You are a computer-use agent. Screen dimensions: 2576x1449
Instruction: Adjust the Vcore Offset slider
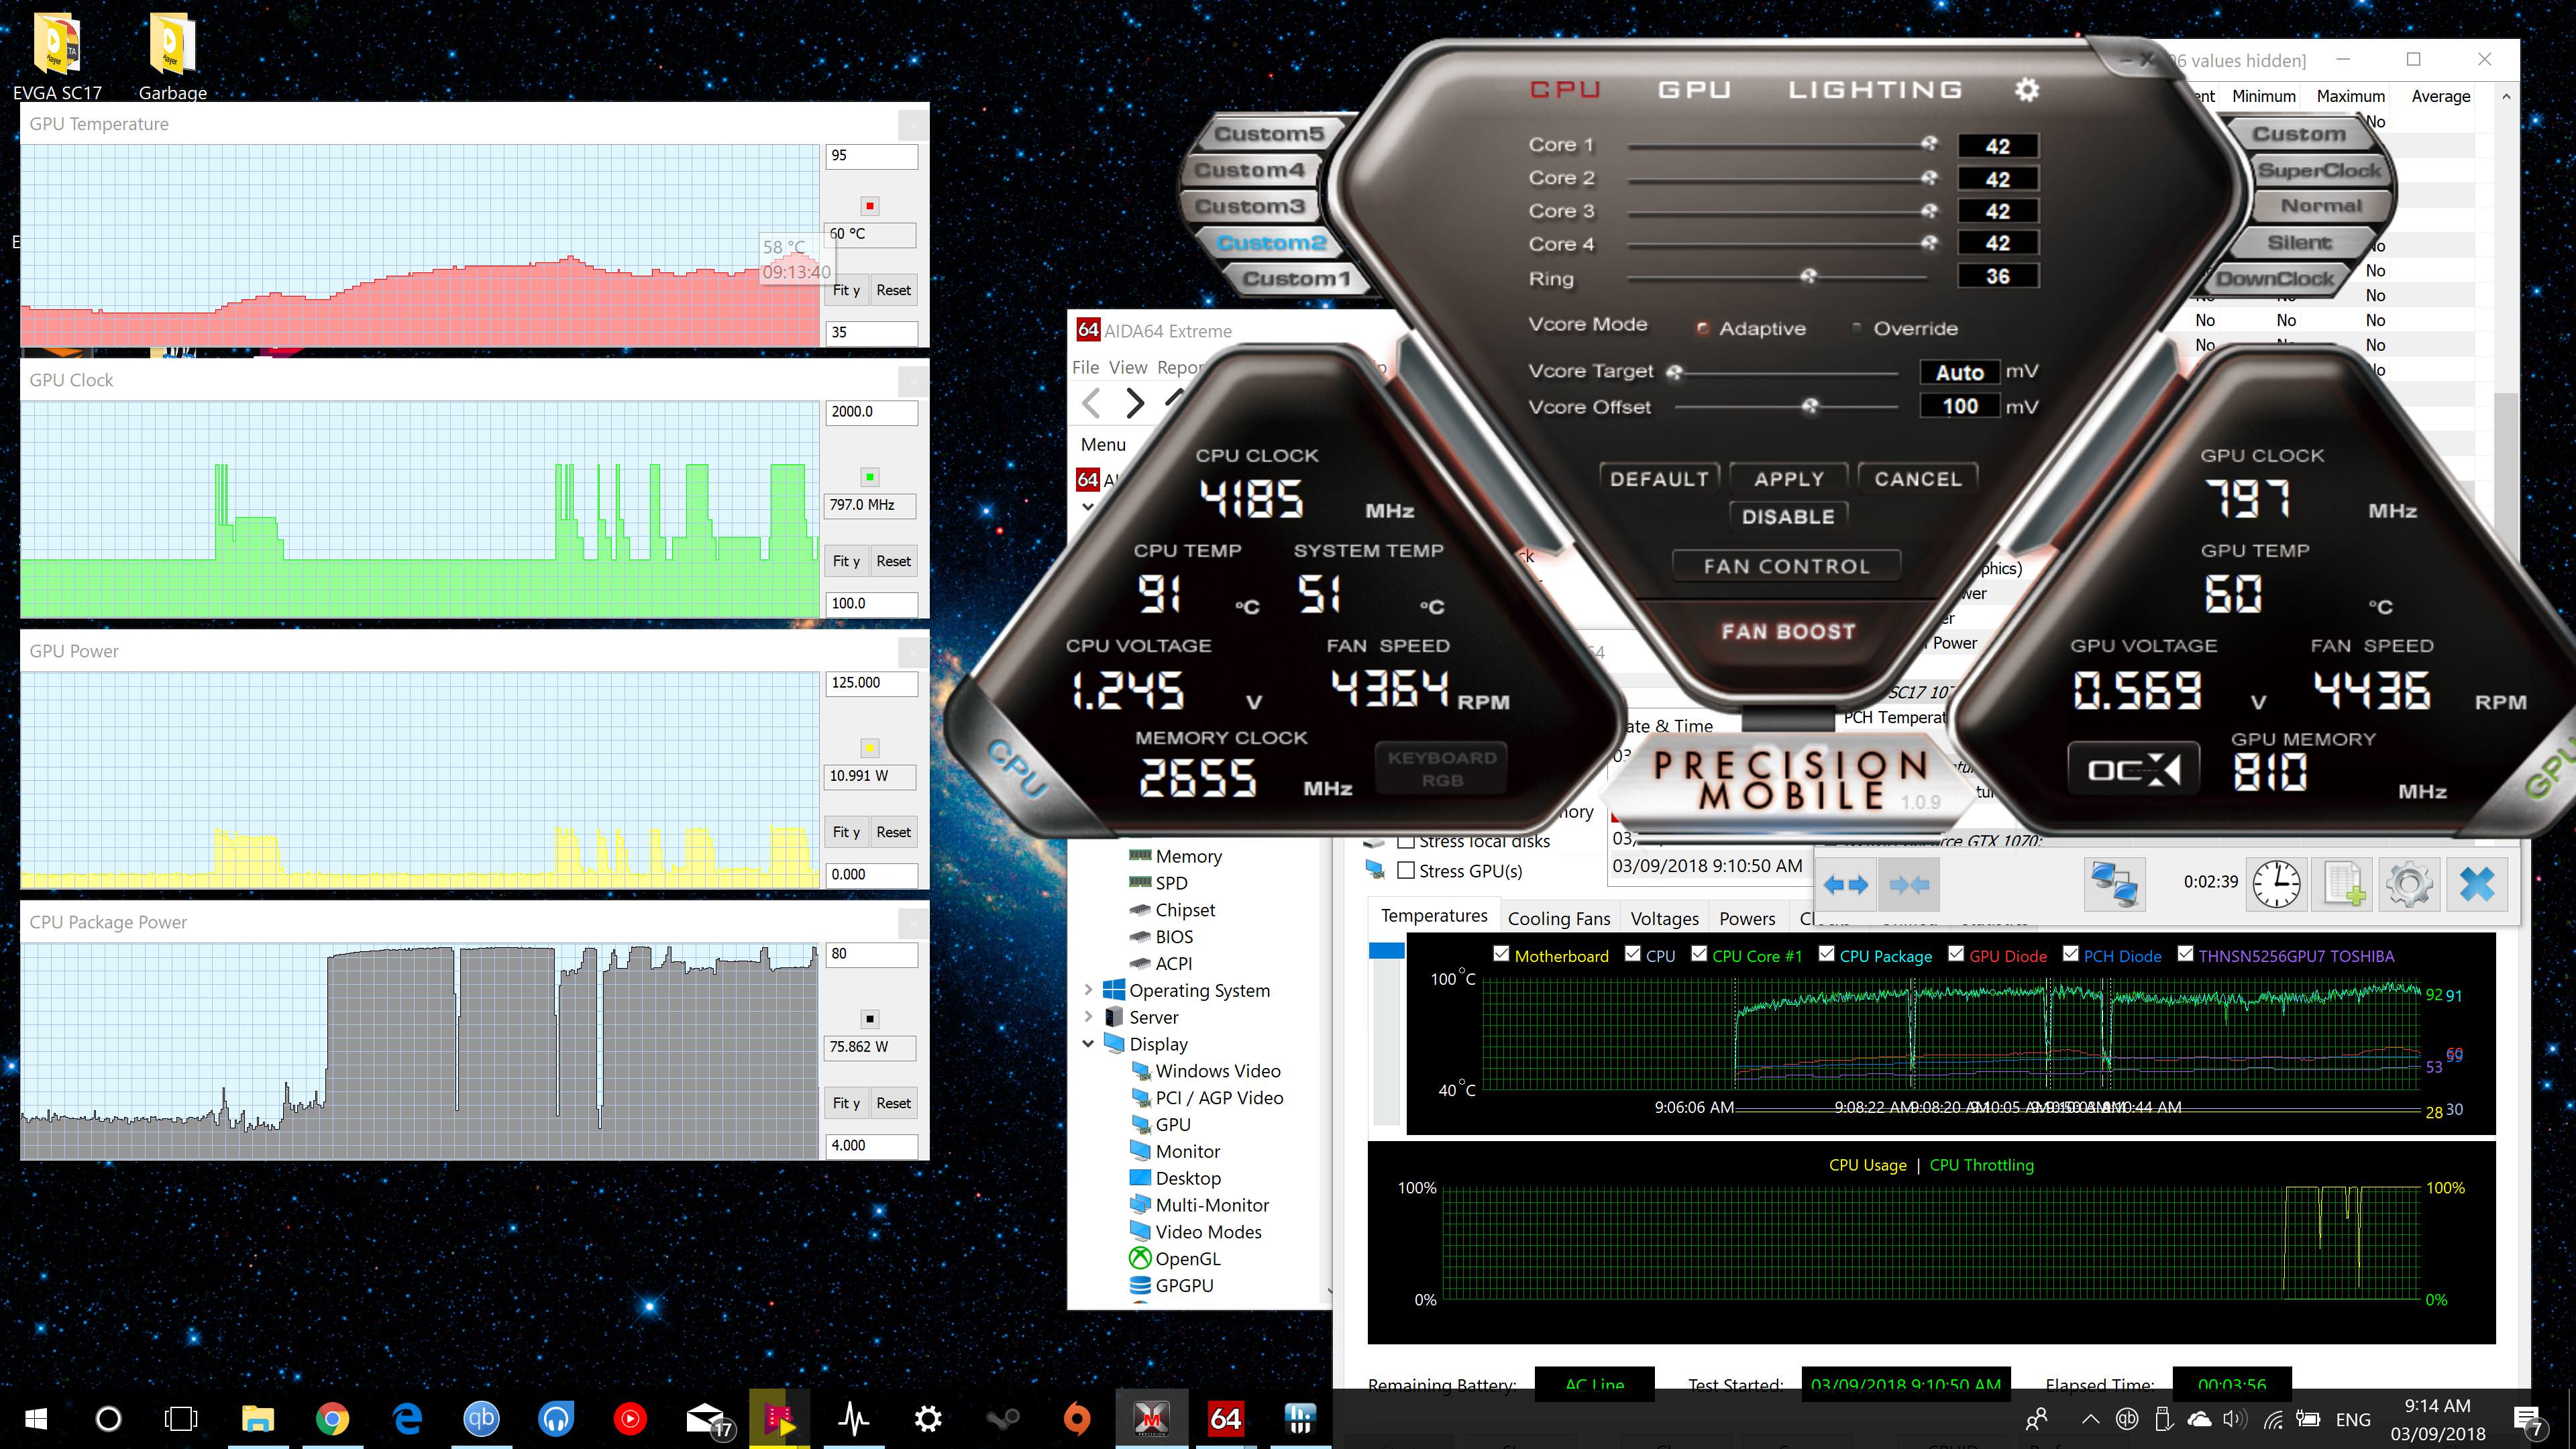point(1810,406)
